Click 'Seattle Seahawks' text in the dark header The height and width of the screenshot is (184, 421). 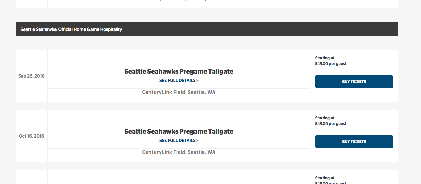pos(39,29)
